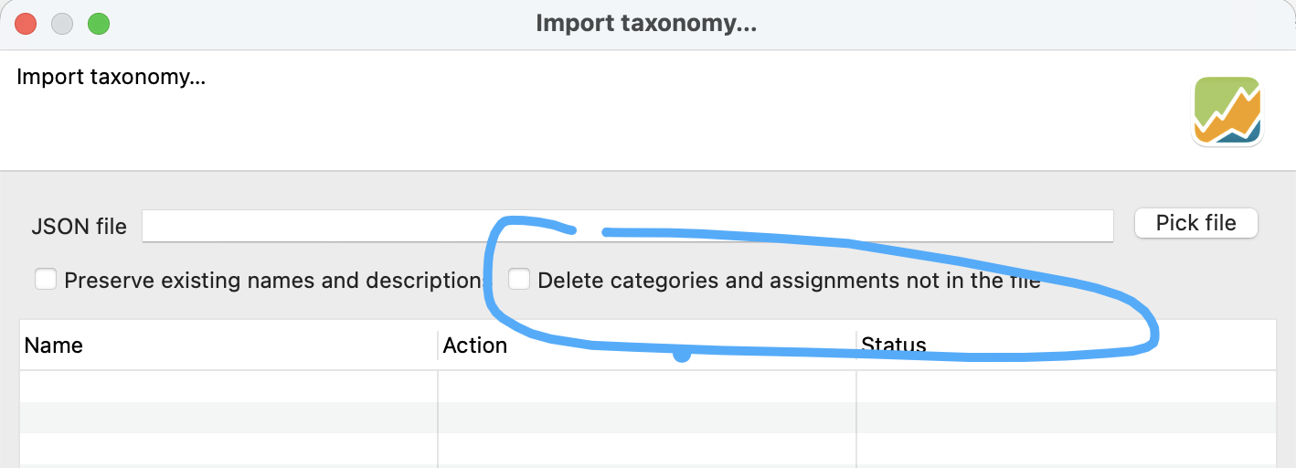This screenshot has height=468, width=1296.
Task: Click the Portfolio Performance chart logo
Action: pos(1227,111)
